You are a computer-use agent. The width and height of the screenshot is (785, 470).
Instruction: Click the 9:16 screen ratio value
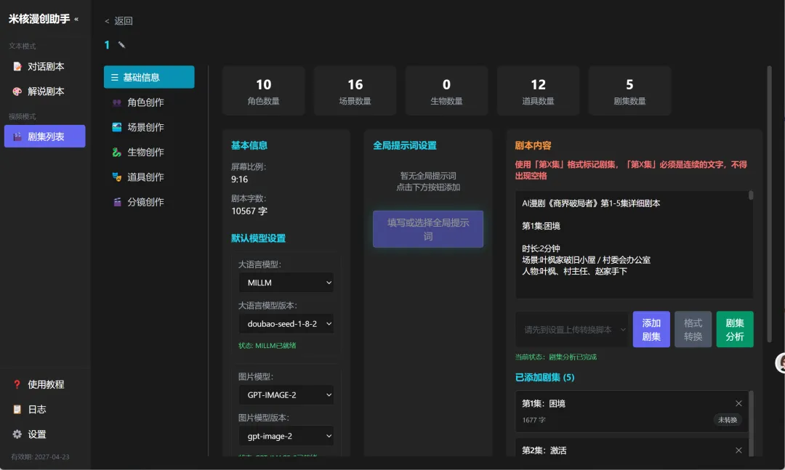coord(239,179)
